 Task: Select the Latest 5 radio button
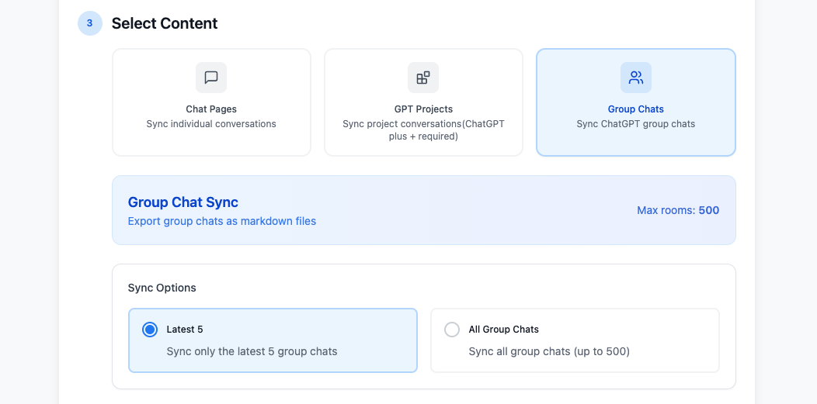150,329
